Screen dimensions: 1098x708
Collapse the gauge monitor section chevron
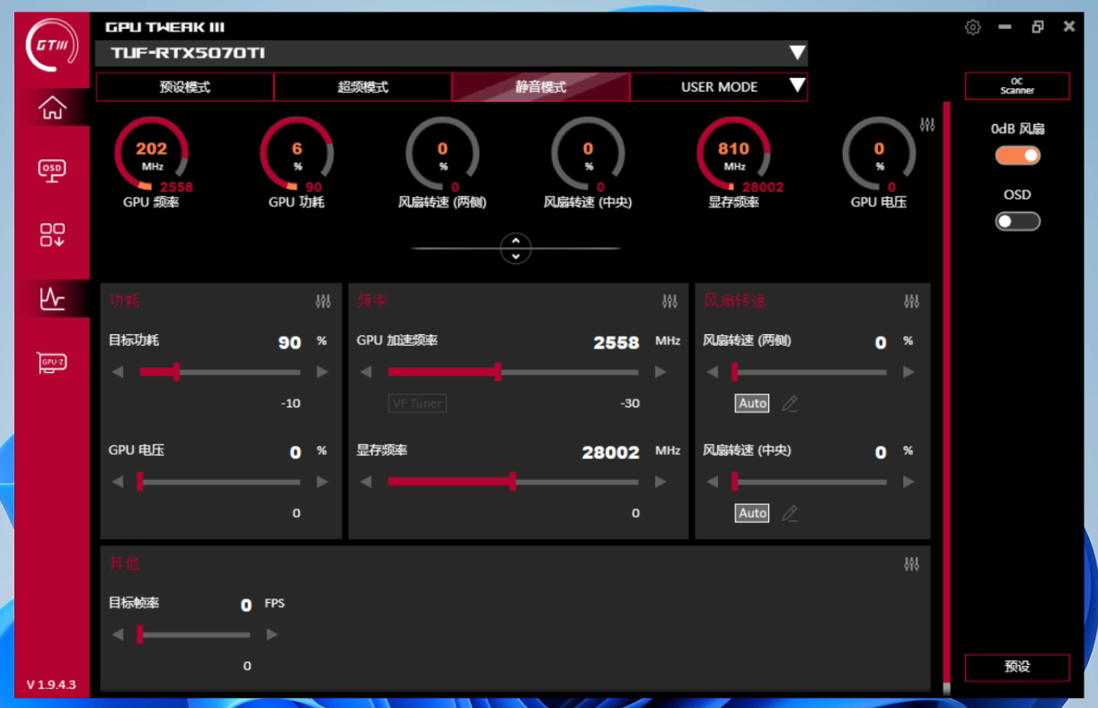click(x=516, y=248)
